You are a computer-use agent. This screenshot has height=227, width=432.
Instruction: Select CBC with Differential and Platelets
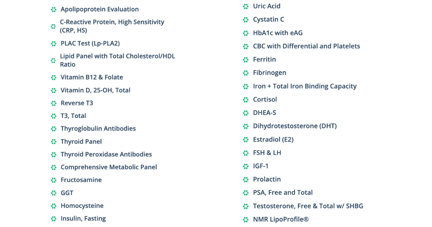tap(306, 46)
